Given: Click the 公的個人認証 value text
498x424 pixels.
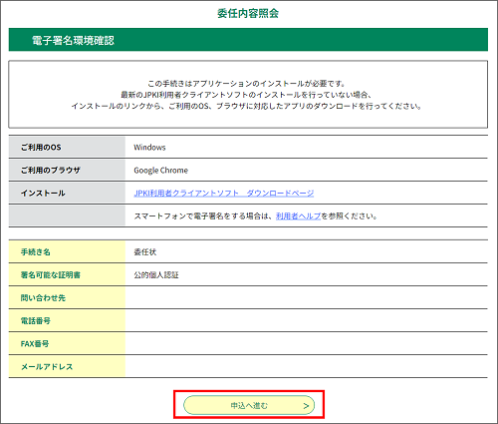Looking at the screenshot, I should (x=156, y=274).
